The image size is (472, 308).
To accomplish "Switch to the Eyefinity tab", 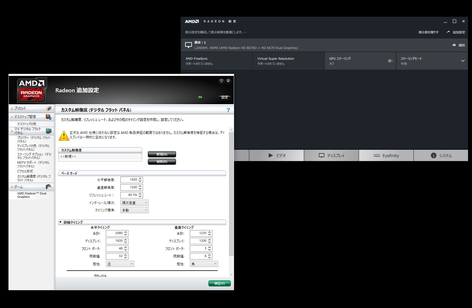I will [x=386, y=155].
